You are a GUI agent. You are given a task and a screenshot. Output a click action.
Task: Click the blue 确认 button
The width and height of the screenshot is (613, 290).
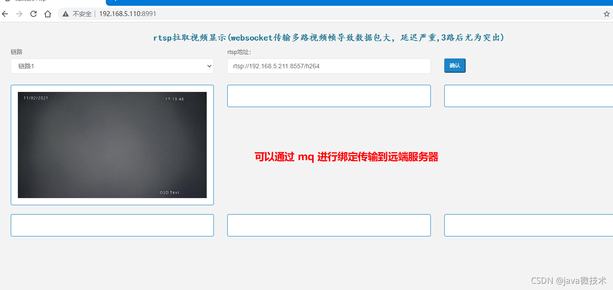tap(455, 66)
